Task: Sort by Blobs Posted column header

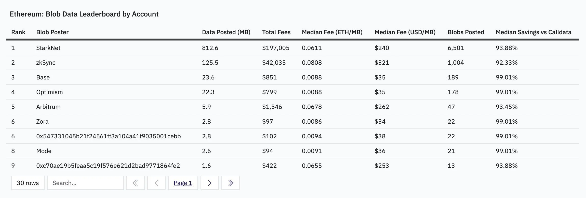Action: pyautogui.click(x=466, y=32)
